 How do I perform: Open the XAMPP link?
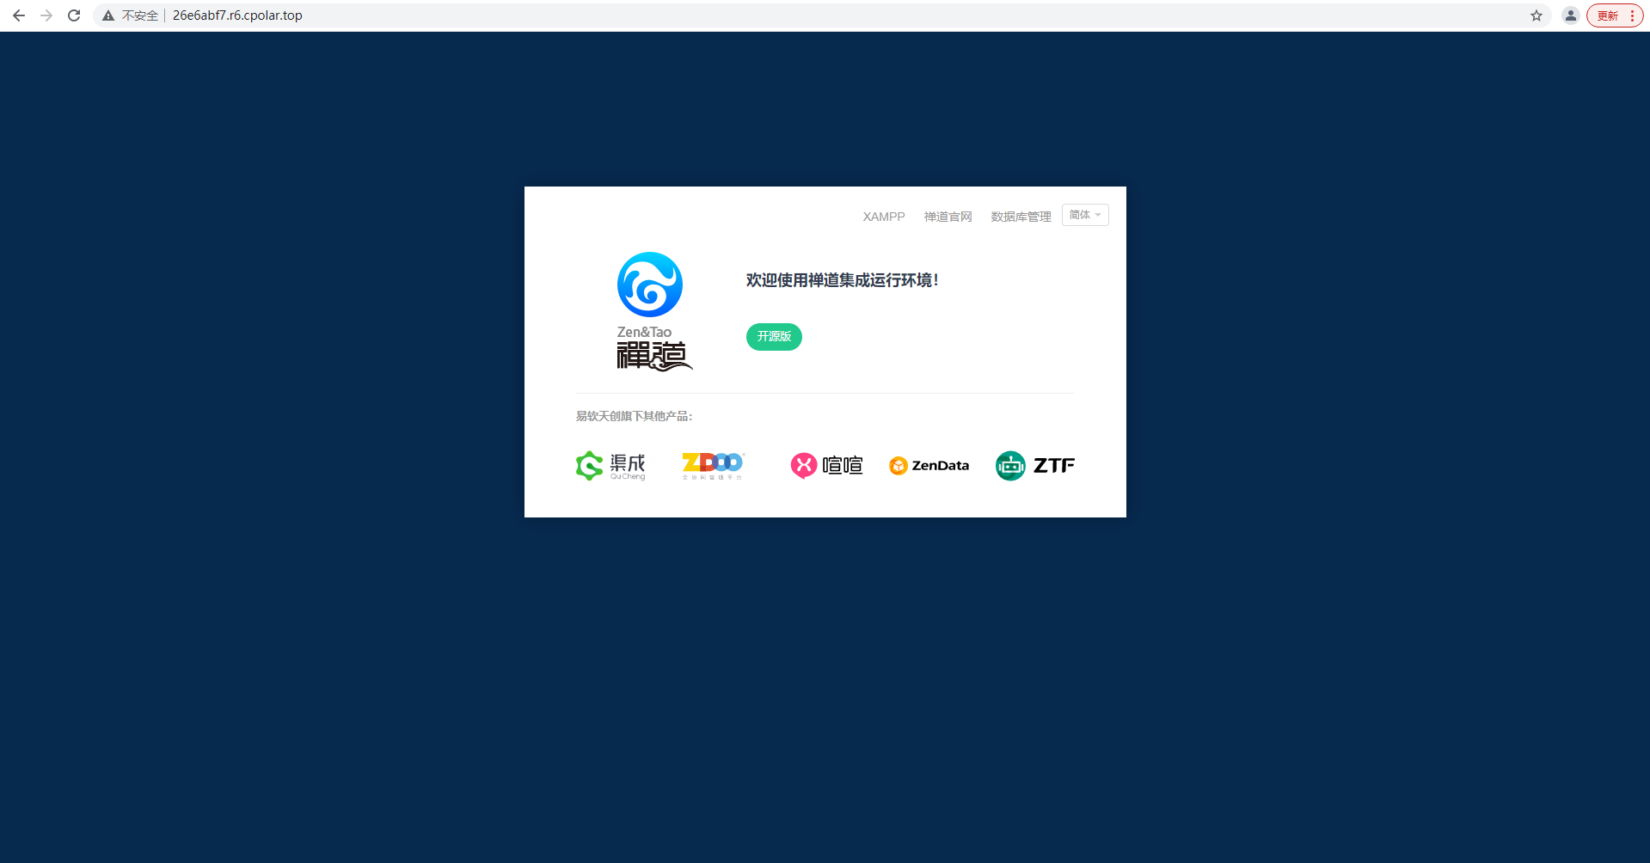[884, 217]
